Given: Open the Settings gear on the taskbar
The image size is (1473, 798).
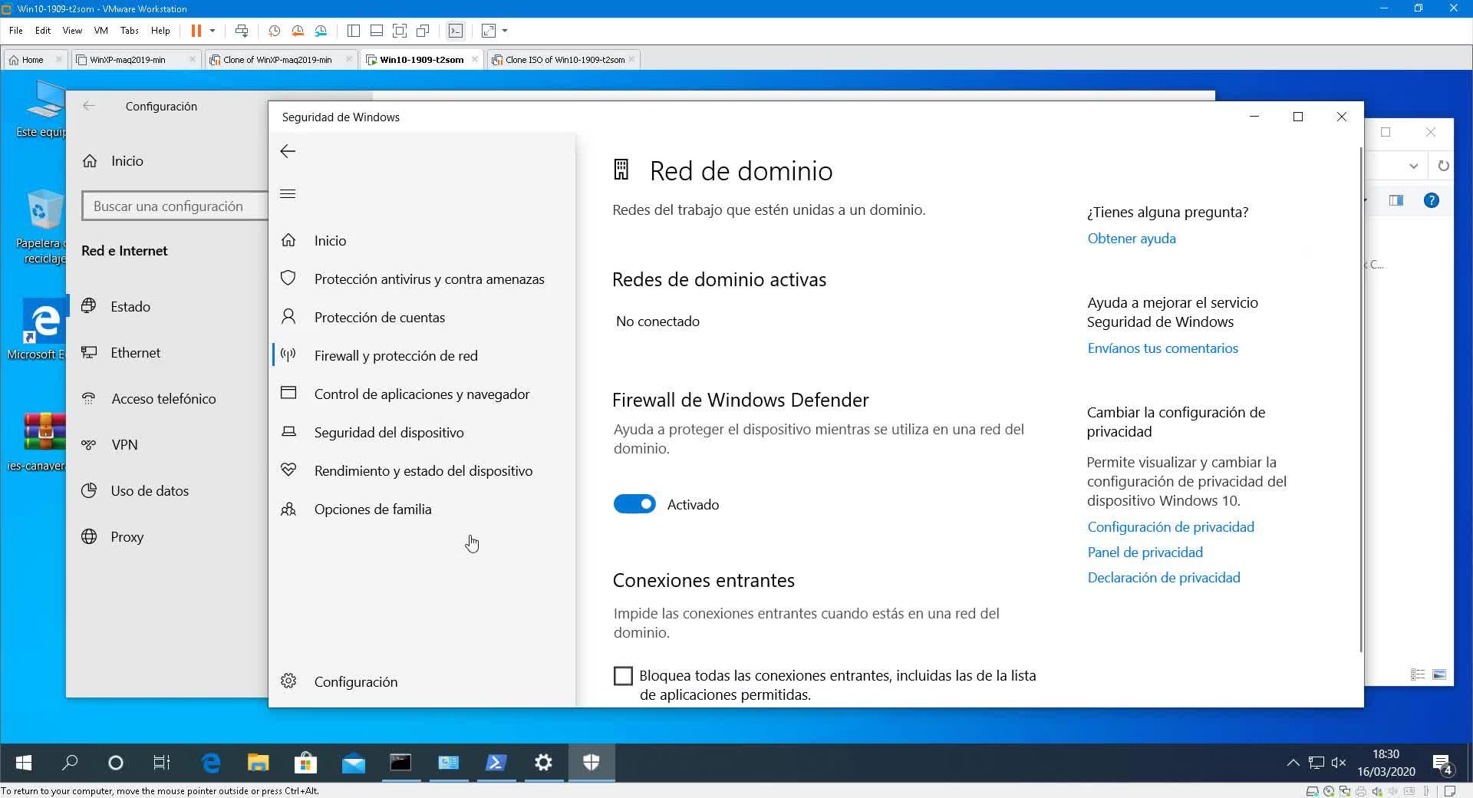Looking at the screenshot, I should pyautogui.click(x=543, y=762).
